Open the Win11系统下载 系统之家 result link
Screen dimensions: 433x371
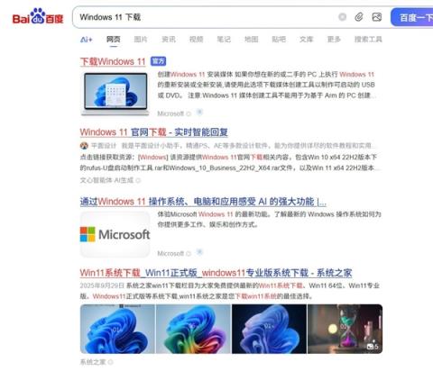(x=216, y=273)
